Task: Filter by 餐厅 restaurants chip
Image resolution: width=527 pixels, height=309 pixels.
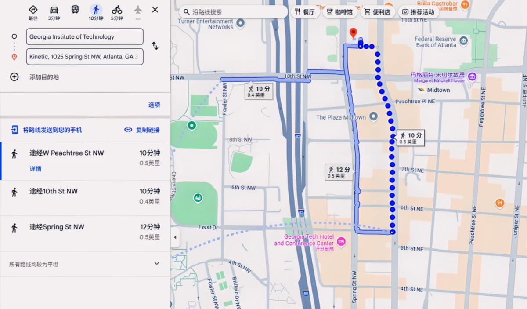Action: (x=305, y=12)
